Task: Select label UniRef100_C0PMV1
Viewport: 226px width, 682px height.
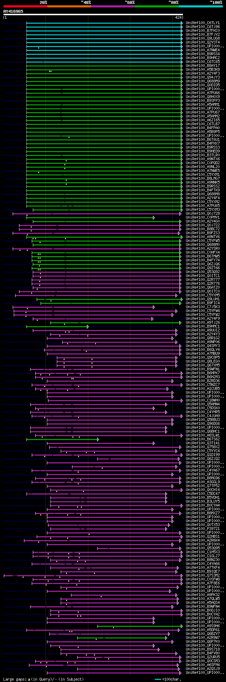Action: [x=203, y=217]
